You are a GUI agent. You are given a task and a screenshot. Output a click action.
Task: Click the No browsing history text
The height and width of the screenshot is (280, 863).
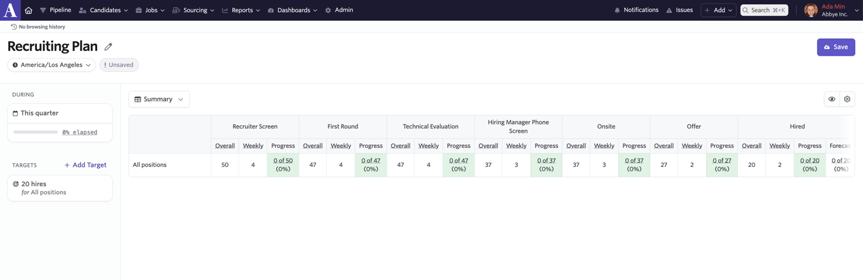(42, 27)
